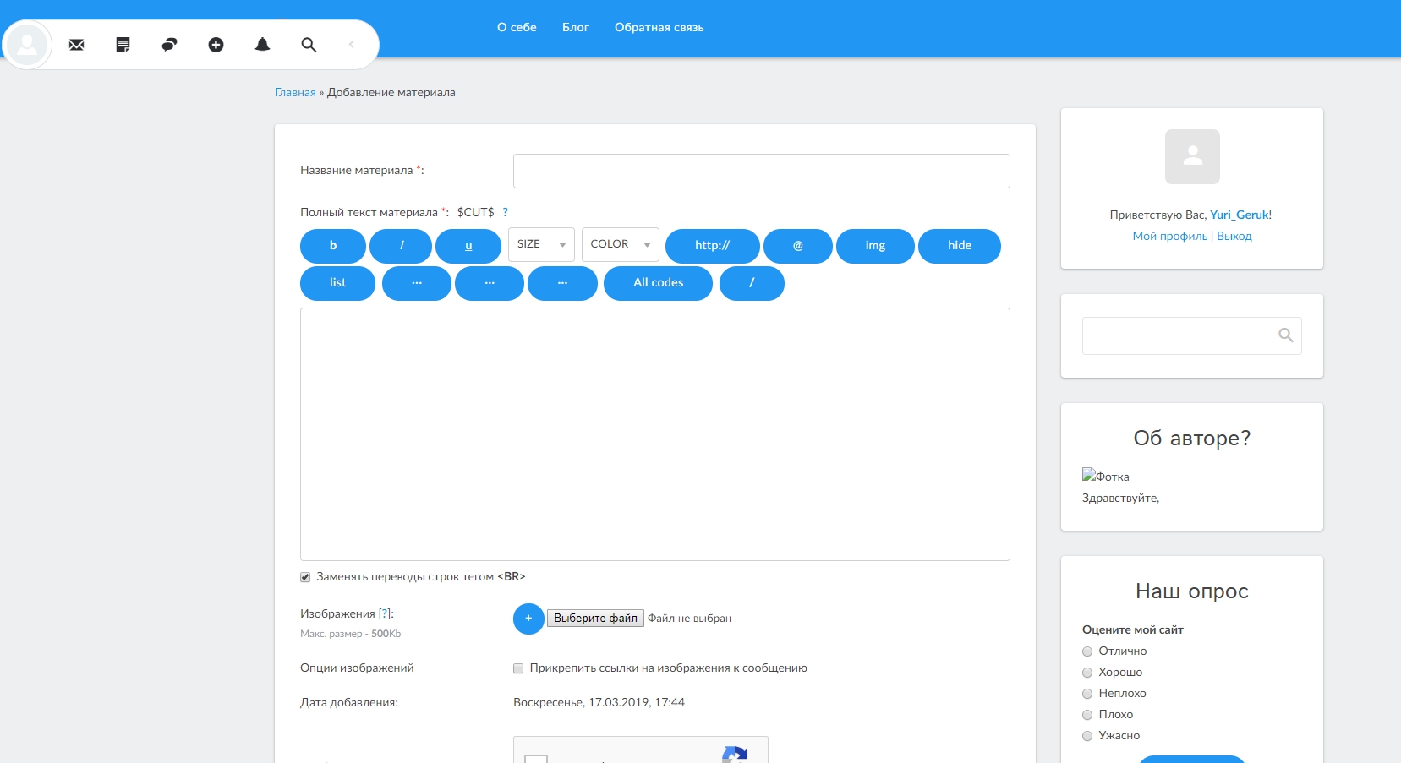Click the envelope messages icon
This screenshot has width=1401, height=763.
pyautogui.click(x=76, y=45)
